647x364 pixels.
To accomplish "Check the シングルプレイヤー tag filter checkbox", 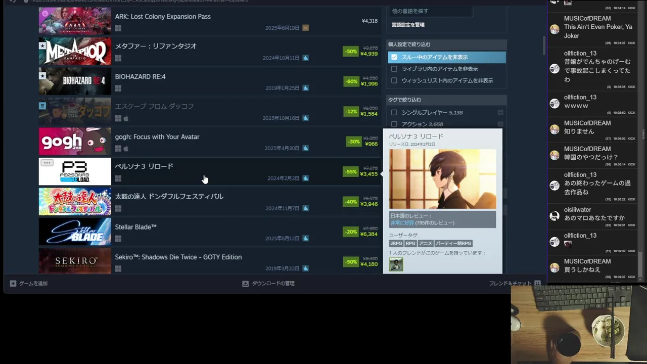I will [x=394, y=112].
